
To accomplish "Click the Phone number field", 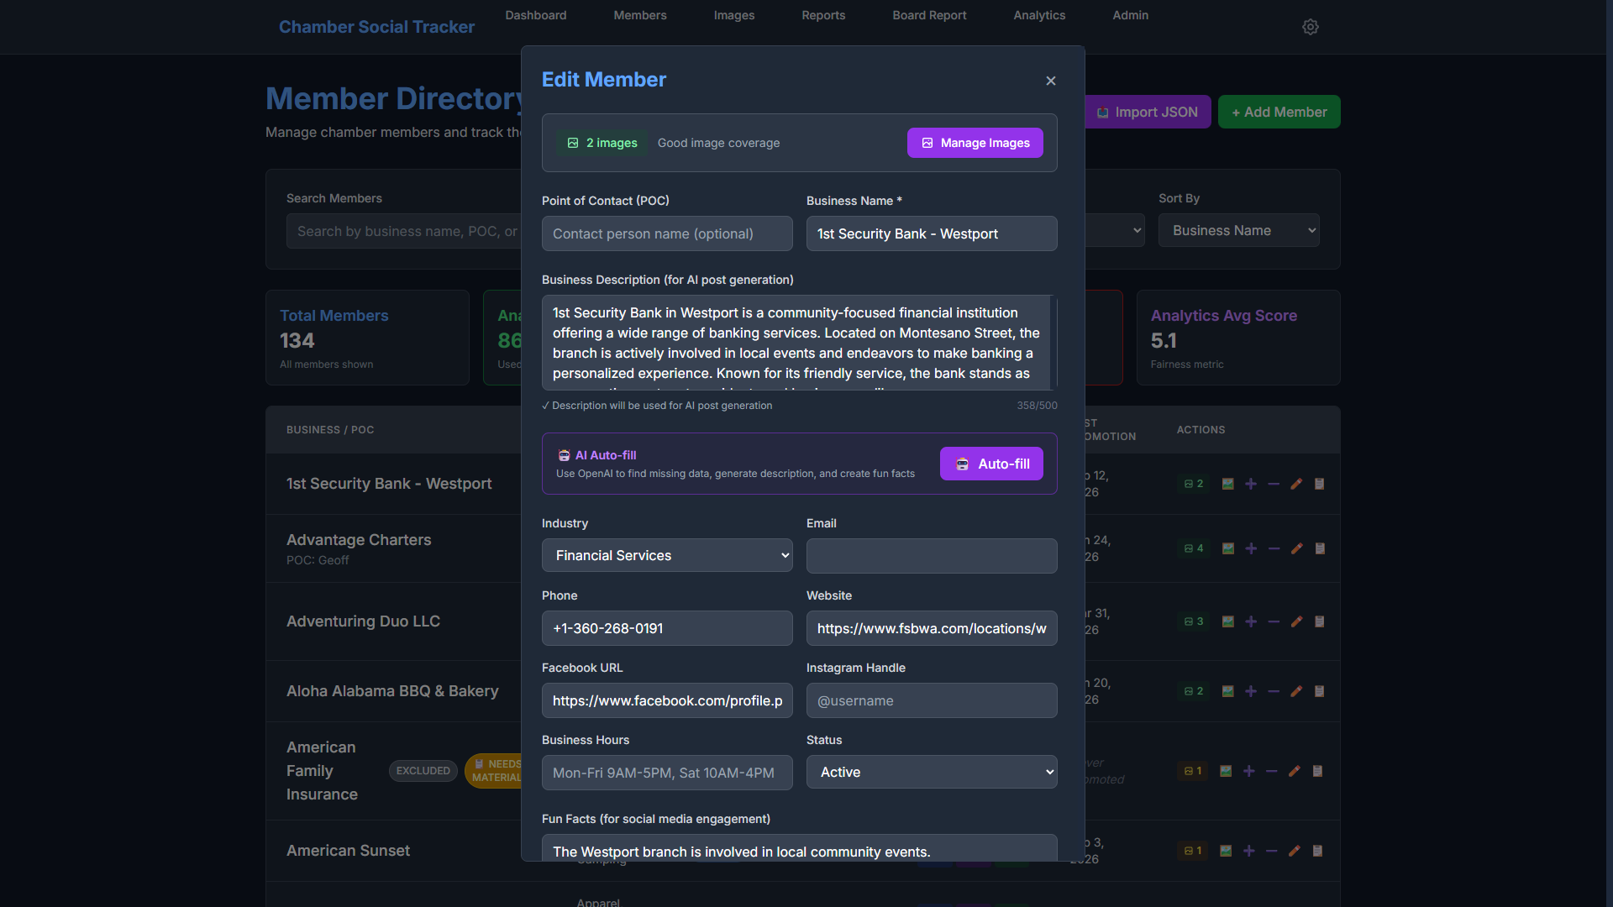I will tap(667, 628).
